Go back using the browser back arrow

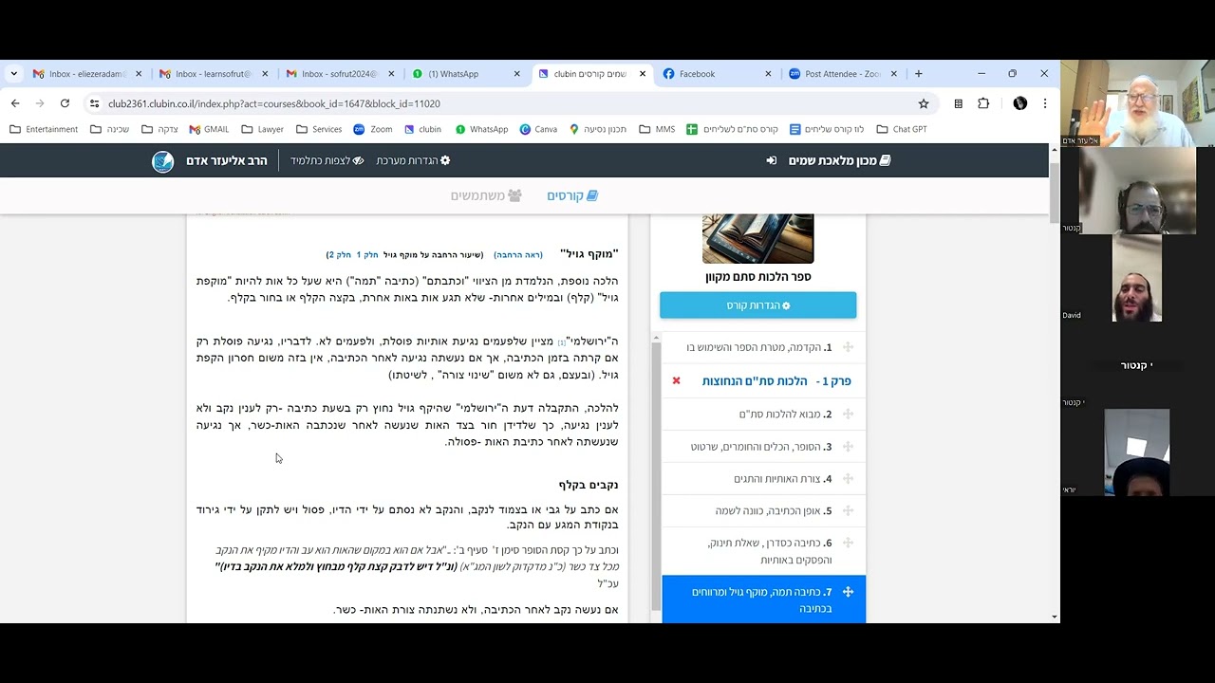click(15, 103)
